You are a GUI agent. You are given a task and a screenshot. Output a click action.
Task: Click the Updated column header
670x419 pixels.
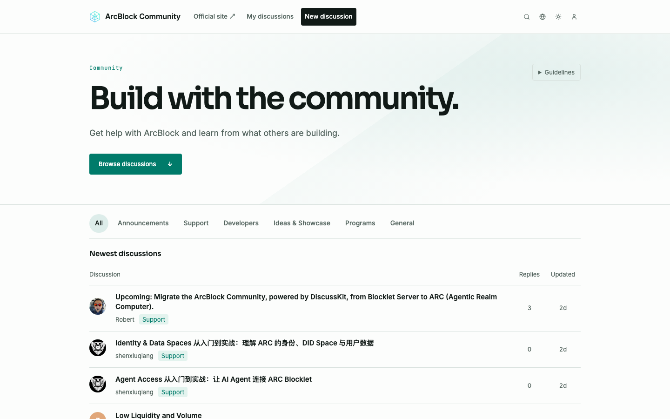click(x=563, y=274)
